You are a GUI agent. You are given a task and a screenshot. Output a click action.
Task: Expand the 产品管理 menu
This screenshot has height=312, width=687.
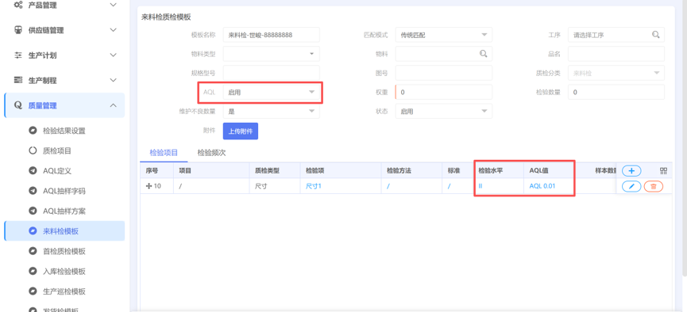click(x=113, y=5)
